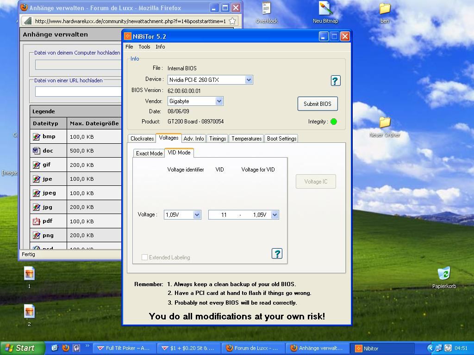
Task: Expand hidden tray icons arrow
Action: [431, 348]
